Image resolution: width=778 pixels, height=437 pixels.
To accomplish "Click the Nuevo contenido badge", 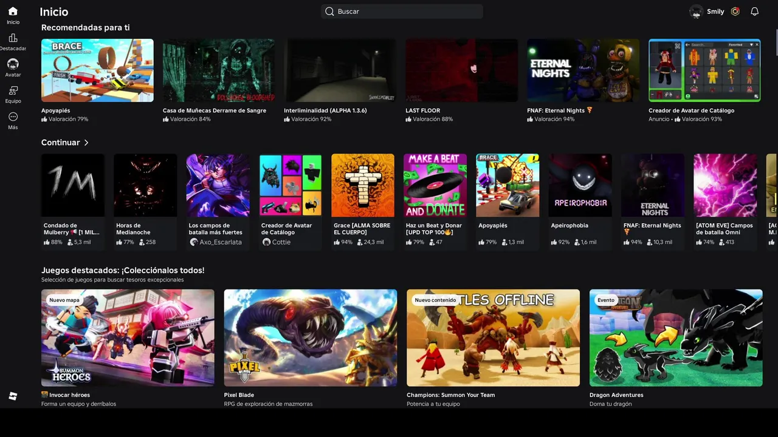I will tap(435, 300).
